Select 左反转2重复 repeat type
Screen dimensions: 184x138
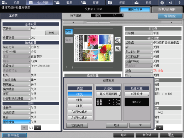[80, 118]
